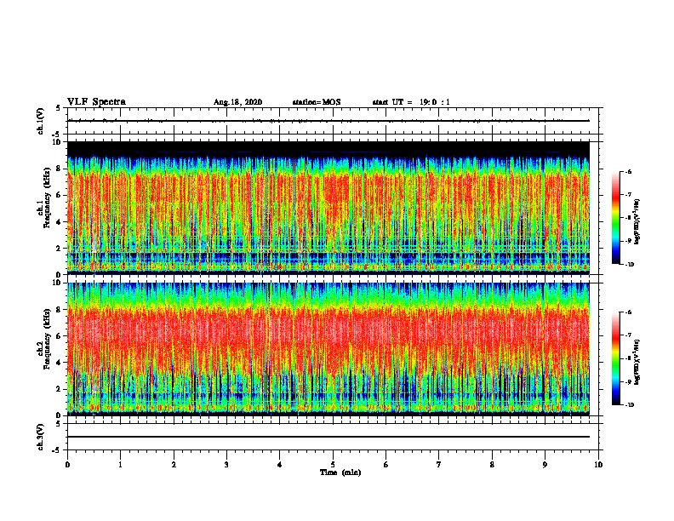Click inside the ch.2 spectrogram panel

[x=328, y=349]
